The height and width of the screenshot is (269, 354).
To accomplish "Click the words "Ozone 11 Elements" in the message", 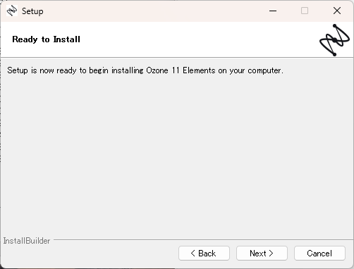I will pos(181,70).
